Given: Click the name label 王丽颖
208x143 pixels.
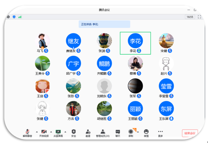Looking at the screenshot, I should [133, 119].
